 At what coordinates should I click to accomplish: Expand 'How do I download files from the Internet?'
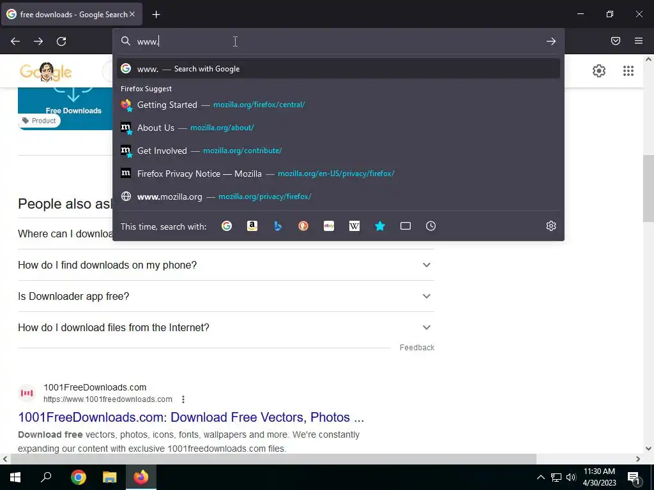click(226, 327)
